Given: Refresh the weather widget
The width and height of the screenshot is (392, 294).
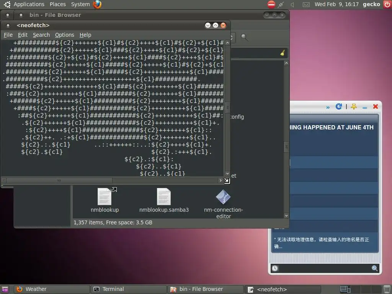Looking at the screenshot, I should (x=338, y=106).
